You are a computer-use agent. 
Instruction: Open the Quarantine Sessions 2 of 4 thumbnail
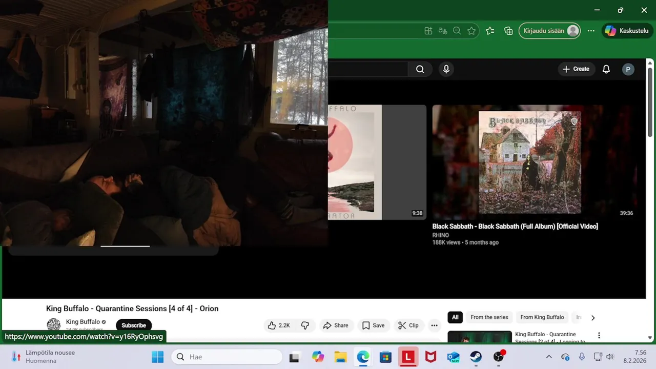pos(480,336)
